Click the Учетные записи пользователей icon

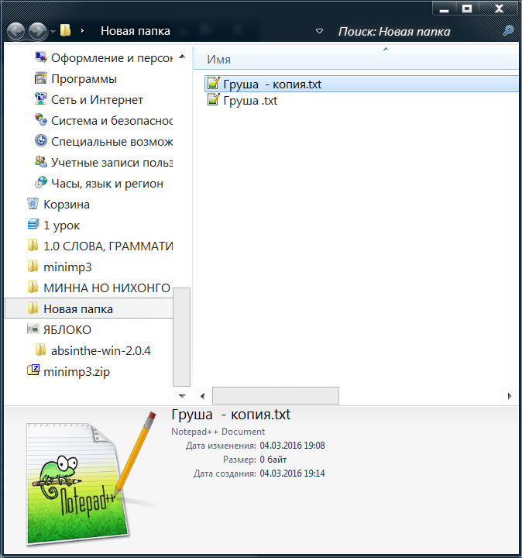pyautogui.click(x=40, y=161)
